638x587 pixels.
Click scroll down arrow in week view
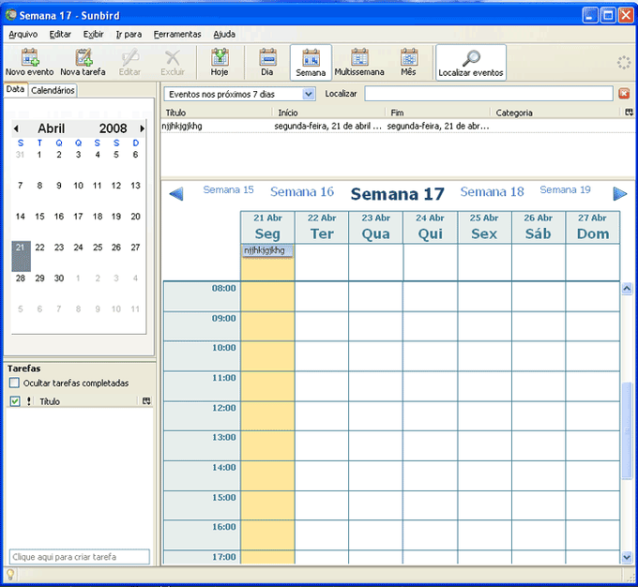tap(627, 557)
